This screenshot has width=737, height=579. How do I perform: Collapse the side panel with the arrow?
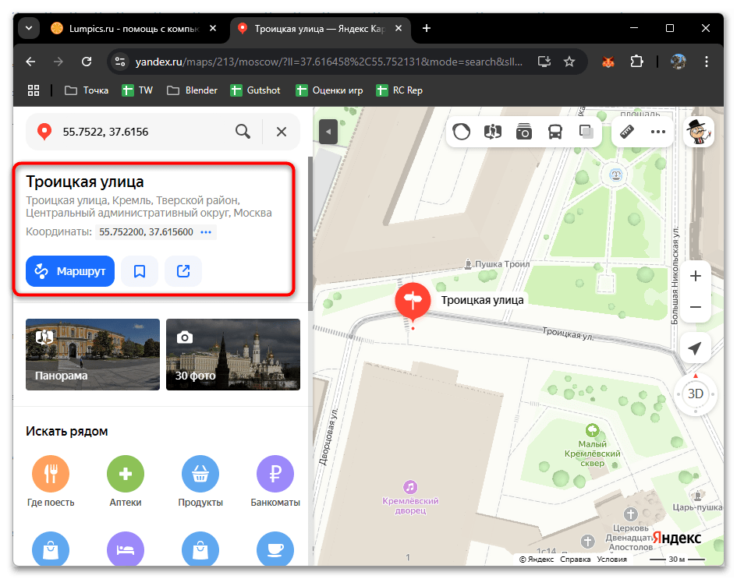click(328, 132)
